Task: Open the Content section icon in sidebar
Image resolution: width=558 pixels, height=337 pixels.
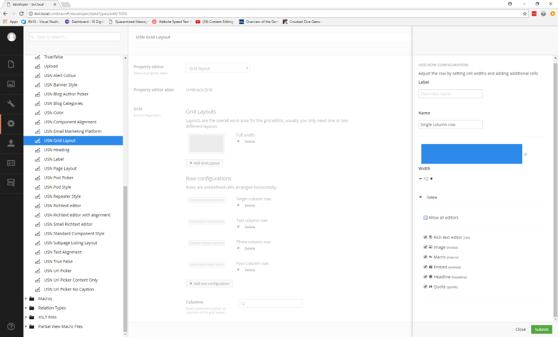Action: coord(11,64)
